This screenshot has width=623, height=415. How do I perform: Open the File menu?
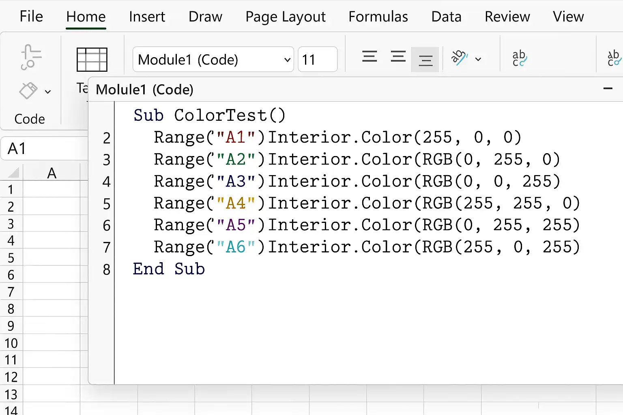(x=31, y=17)
